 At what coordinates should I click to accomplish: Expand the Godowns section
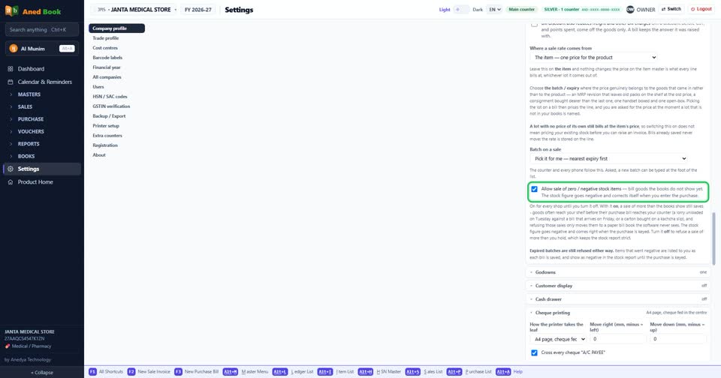coord(617,272)
